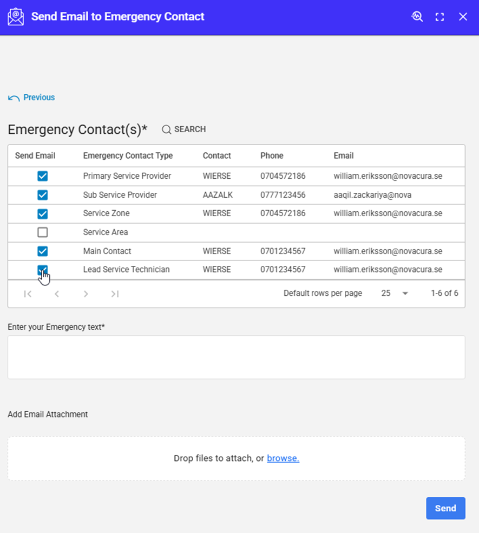479x533 pixels.
Task: Click the browse link to attach files
Action: click(x=283, y=458)
